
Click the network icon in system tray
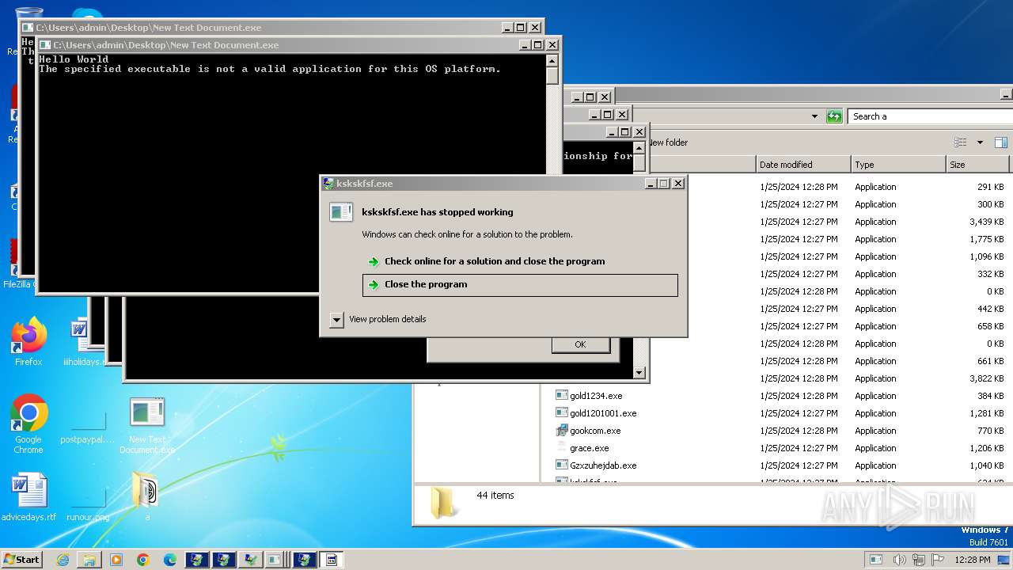[919, 560]
